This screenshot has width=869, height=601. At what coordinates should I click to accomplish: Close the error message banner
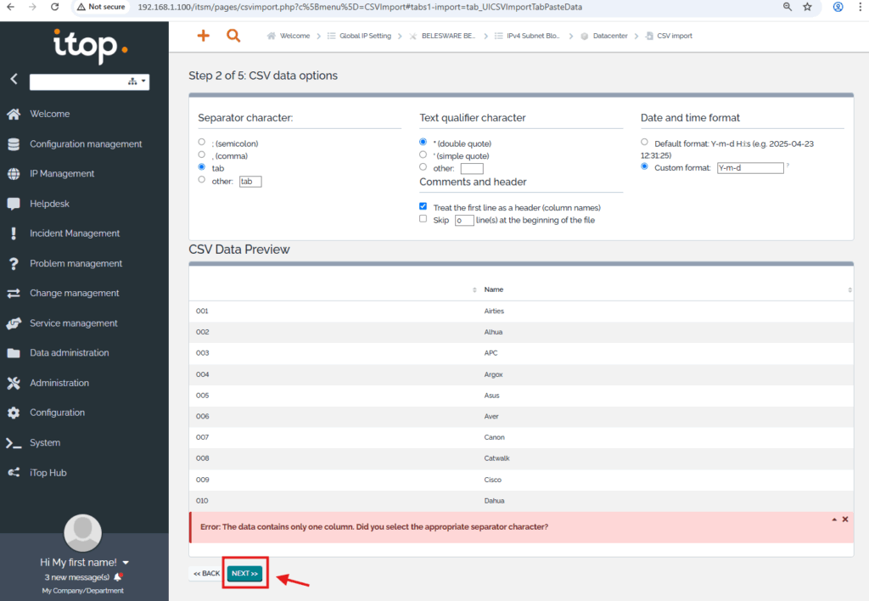pos(844,519)
